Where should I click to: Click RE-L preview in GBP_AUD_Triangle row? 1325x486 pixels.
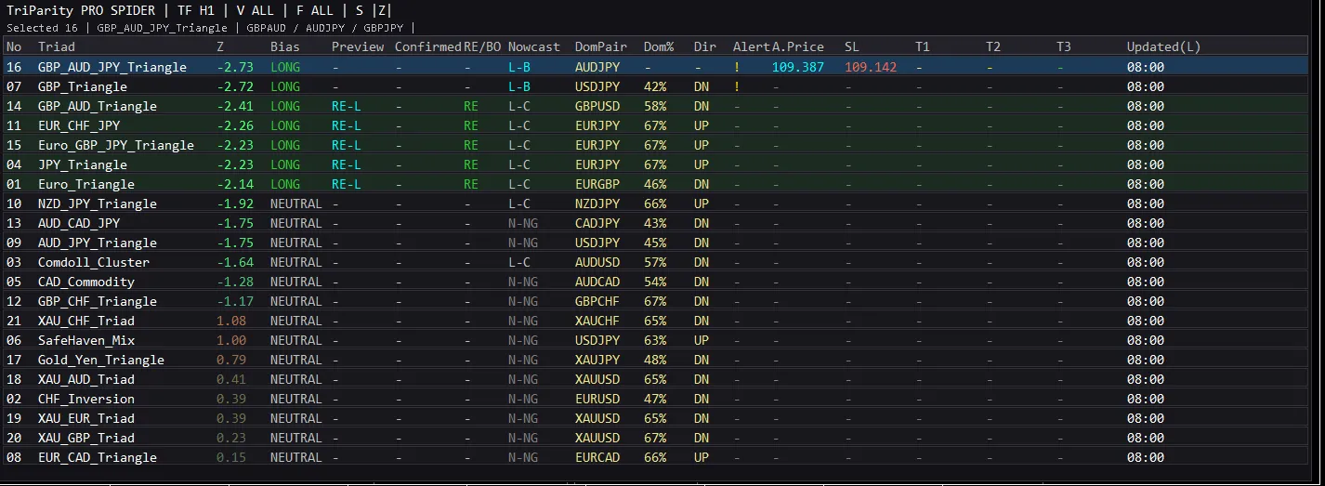click(347, 106)
